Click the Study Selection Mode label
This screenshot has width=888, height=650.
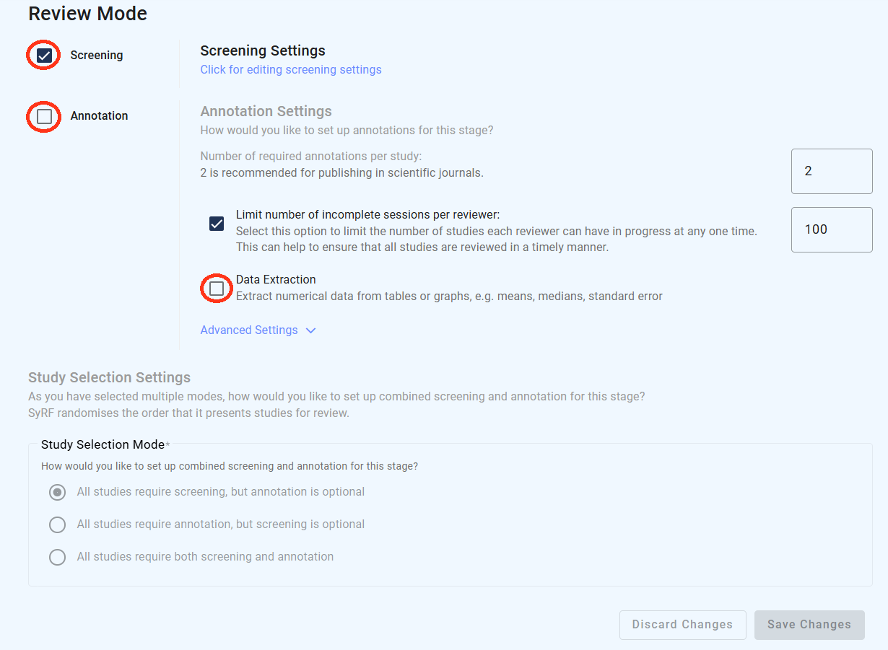tap(103, 444)
